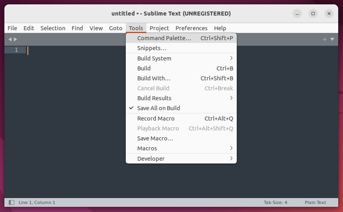This screenshot has width=343, height=212.
Task: Select Snippets… menu entry
Action: click(x=152, y=48)
